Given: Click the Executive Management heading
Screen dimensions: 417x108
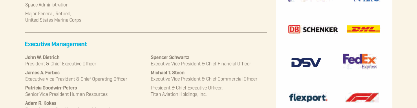Looking at the screenshot, I should (56, 44).
